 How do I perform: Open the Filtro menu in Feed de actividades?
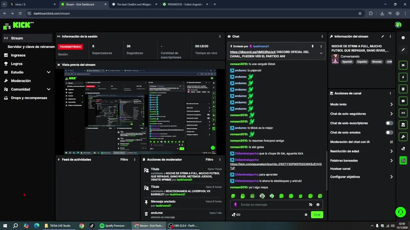tap(124, 159)
